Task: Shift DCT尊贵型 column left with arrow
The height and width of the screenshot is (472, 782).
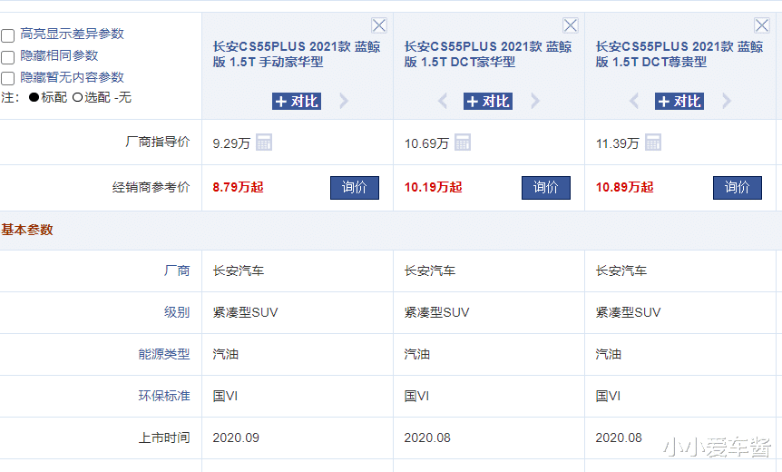Action: 634,101
